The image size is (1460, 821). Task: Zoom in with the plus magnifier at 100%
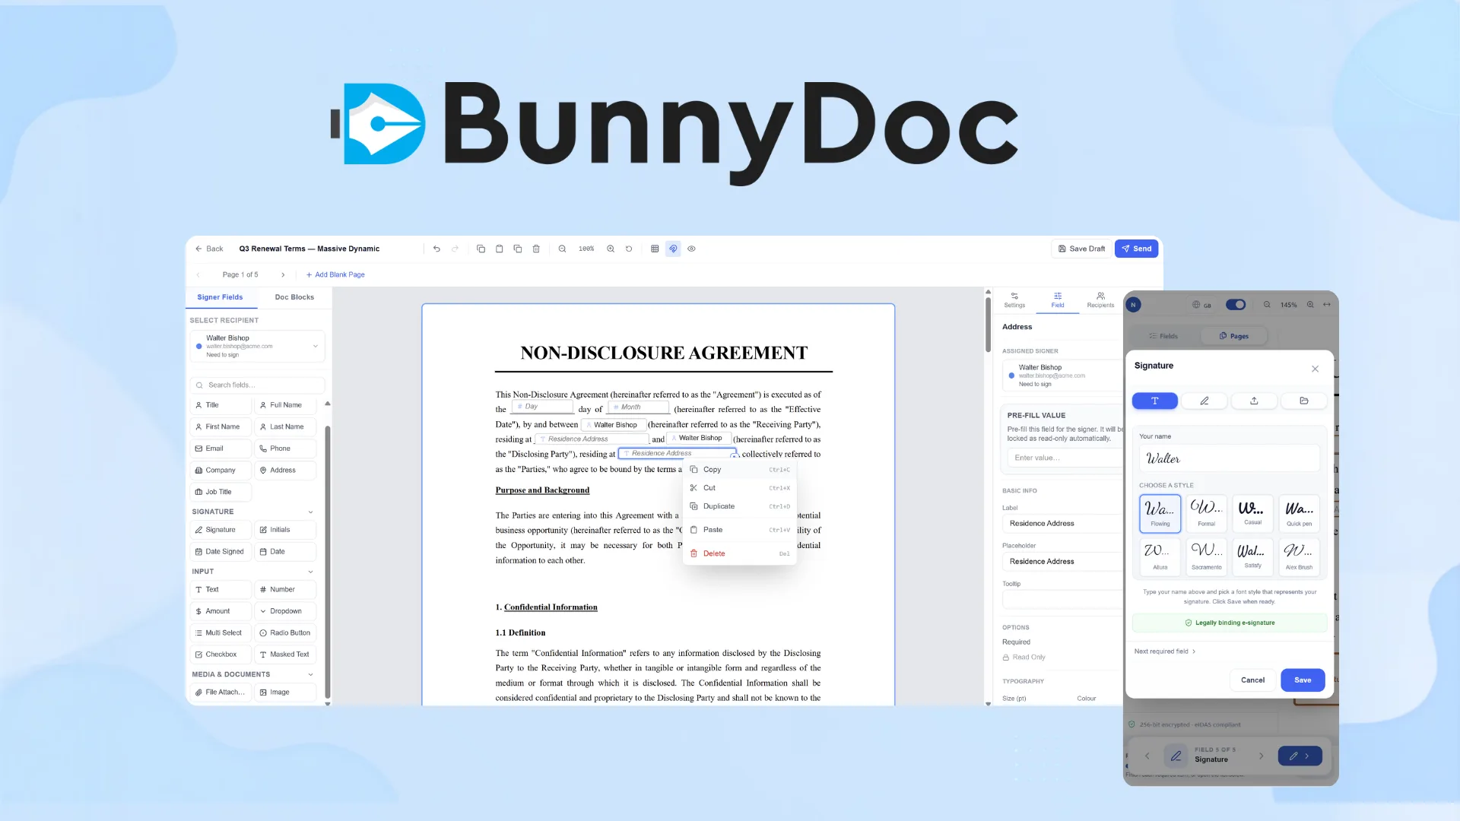(x=611, y=249)
